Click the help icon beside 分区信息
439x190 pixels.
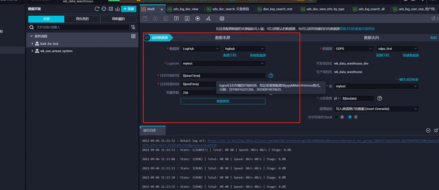point(380,98)
